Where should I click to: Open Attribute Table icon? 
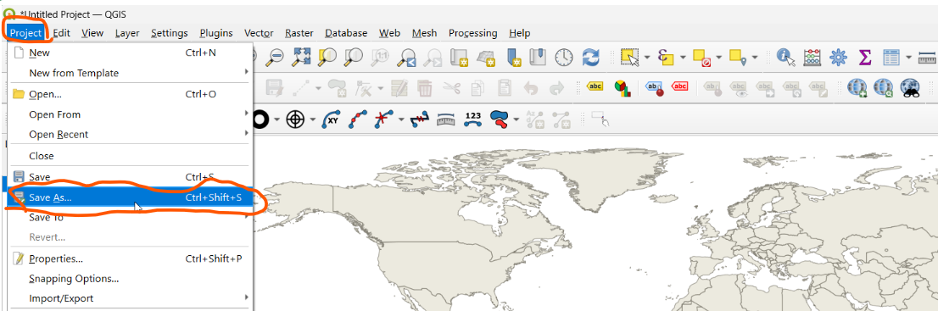[x=892, y=58]
